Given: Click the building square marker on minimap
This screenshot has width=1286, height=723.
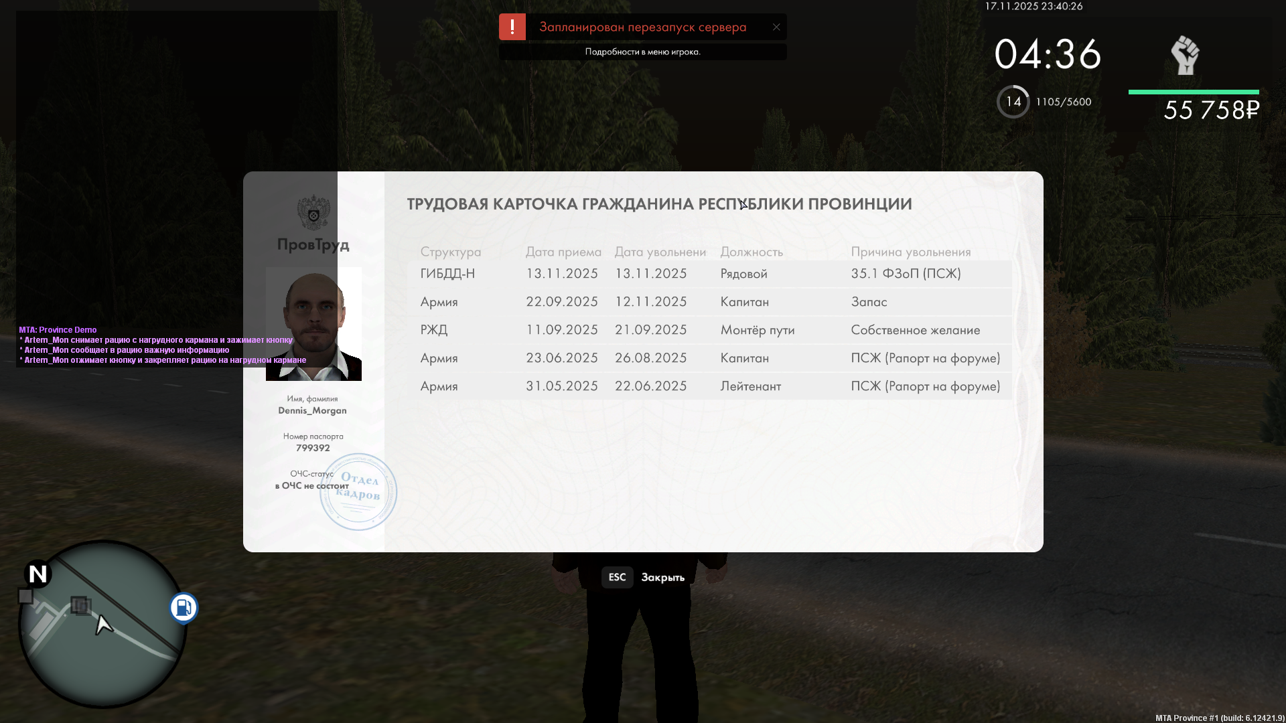Looking at the screenshot, I should click(x=80, y=606).
